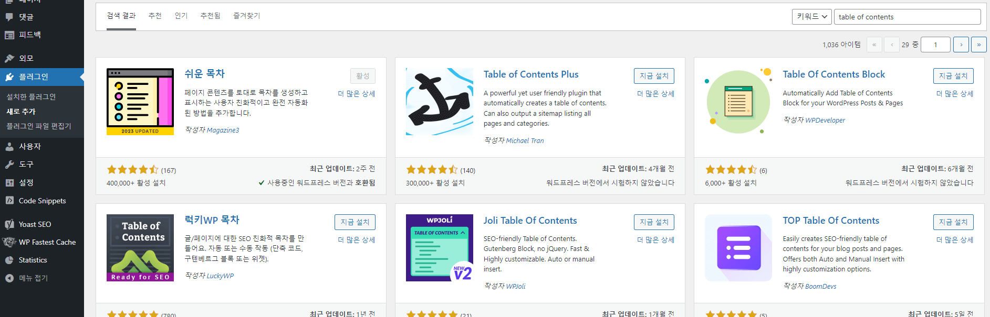Click the Code Snippets icon

[9, 201]
